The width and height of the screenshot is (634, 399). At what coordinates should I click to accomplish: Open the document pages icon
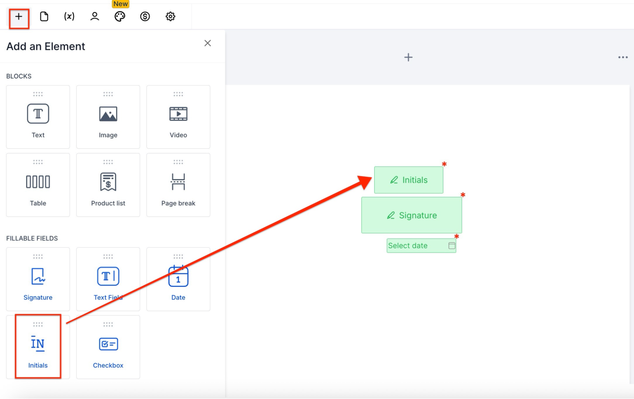[x=44, y=17]
